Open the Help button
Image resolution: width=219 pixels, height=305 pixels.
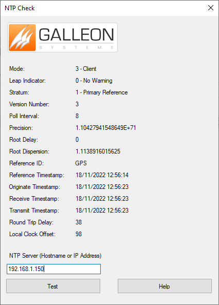(165, 286)
